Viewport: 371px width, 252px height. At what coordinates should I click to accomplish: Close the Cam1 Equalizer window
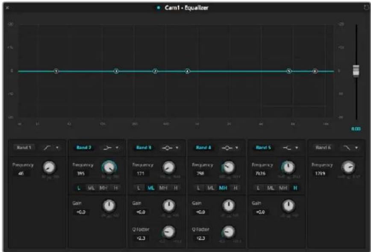(x=7, y=8)
